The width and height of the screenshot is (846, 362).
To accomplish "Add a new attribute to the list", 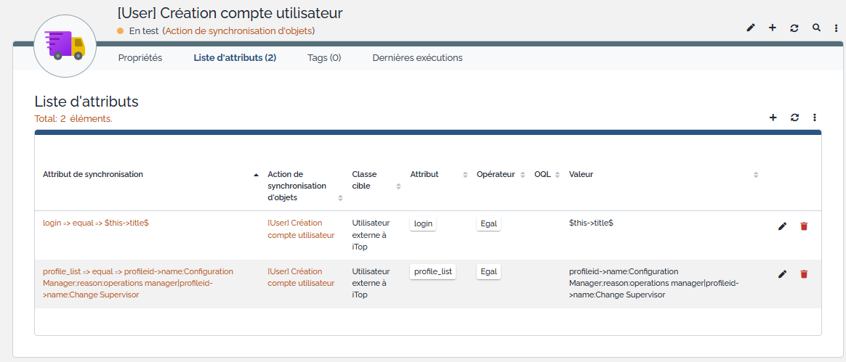I will (773, 118).
